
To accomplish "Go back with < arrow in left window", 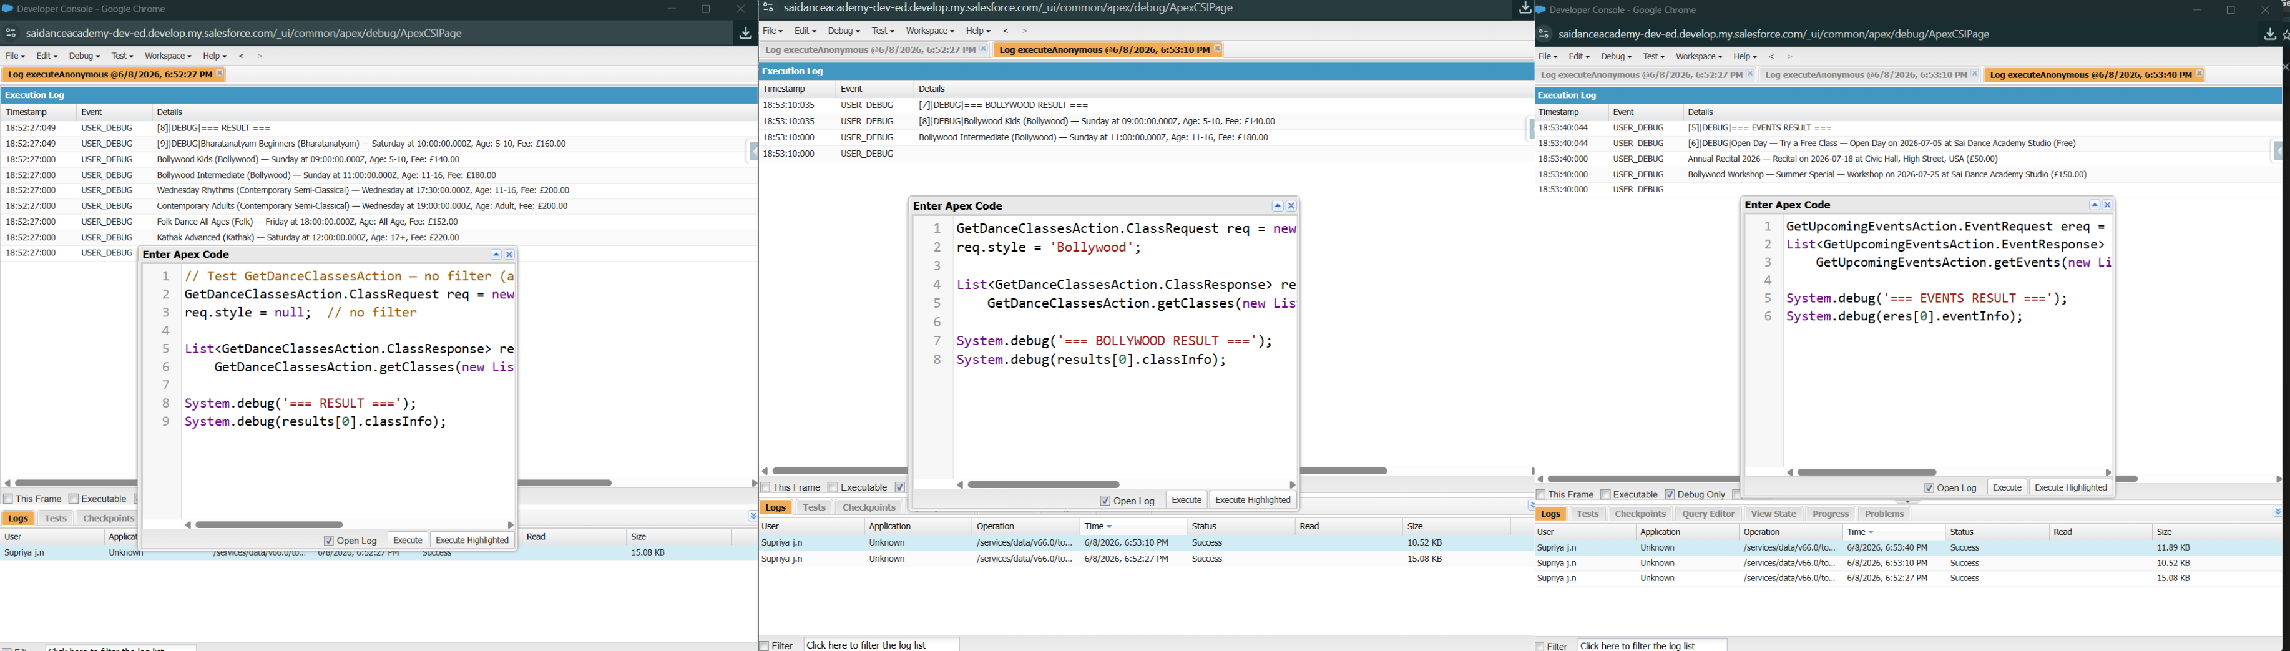I will (241, 56).
